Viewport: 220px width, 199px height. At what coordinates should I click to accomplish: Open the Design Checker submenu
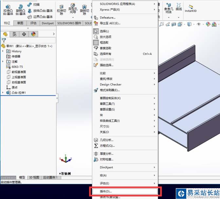(x=125, y=84)
